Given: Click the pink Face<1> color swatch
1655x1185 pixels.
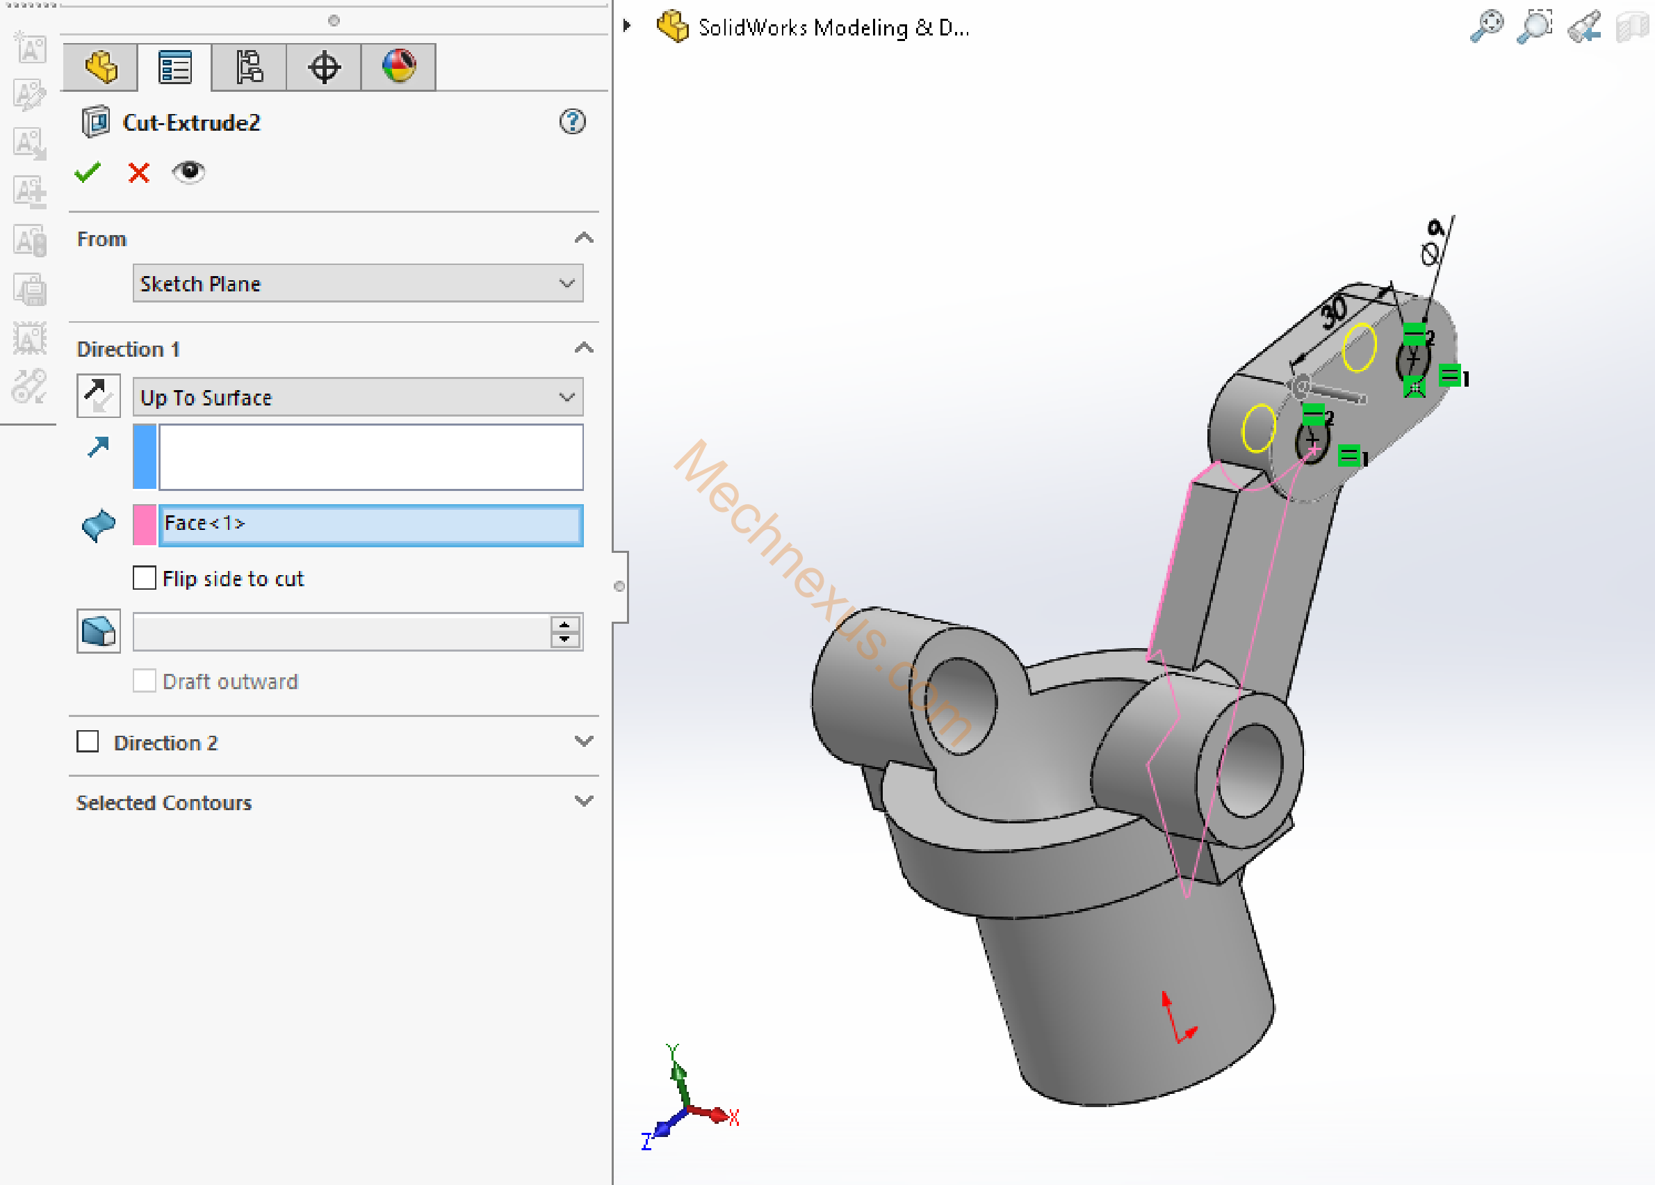Looking at the screenshot, I should coord(145,524).
